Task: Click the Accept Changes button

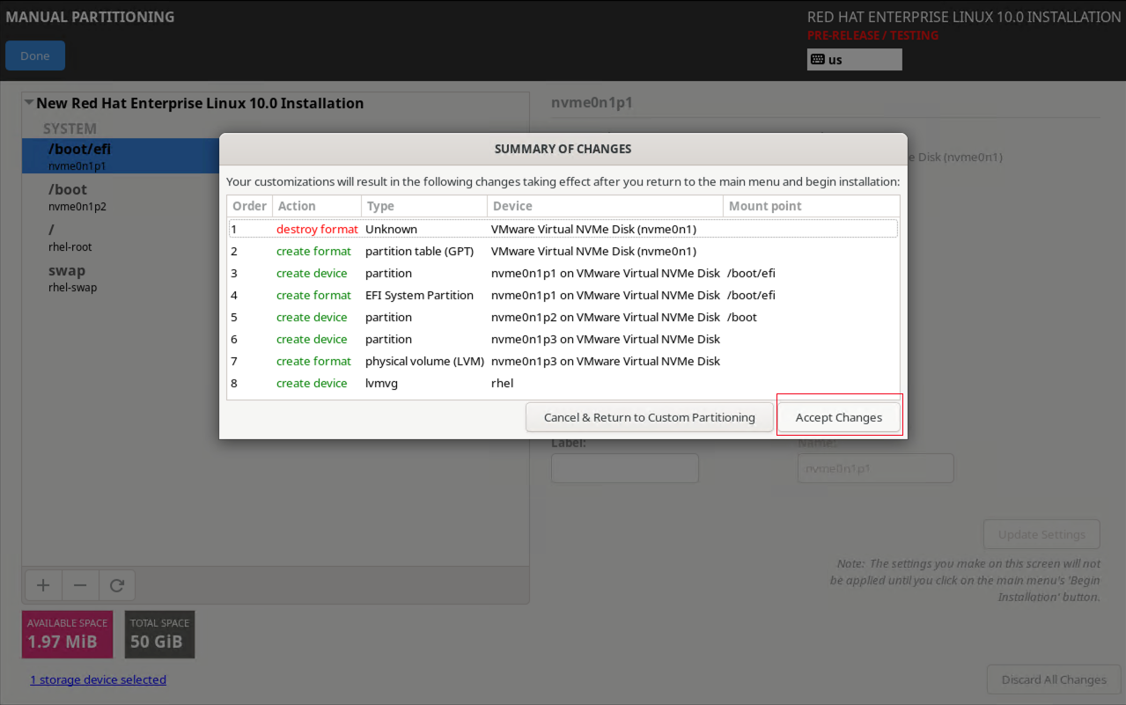Action: tap(839, 417)
